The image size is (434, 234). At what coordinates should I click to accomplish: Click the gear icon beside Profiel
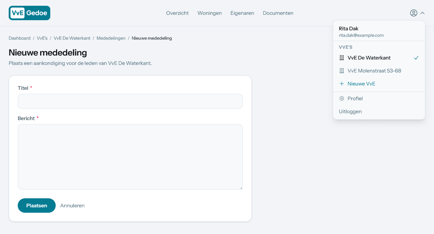[x=342, y=98]
